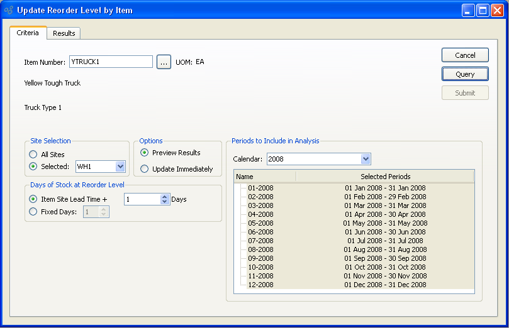Screen dimensions: 509x328
Task: Select the Criteria tab
Action: 28,33
